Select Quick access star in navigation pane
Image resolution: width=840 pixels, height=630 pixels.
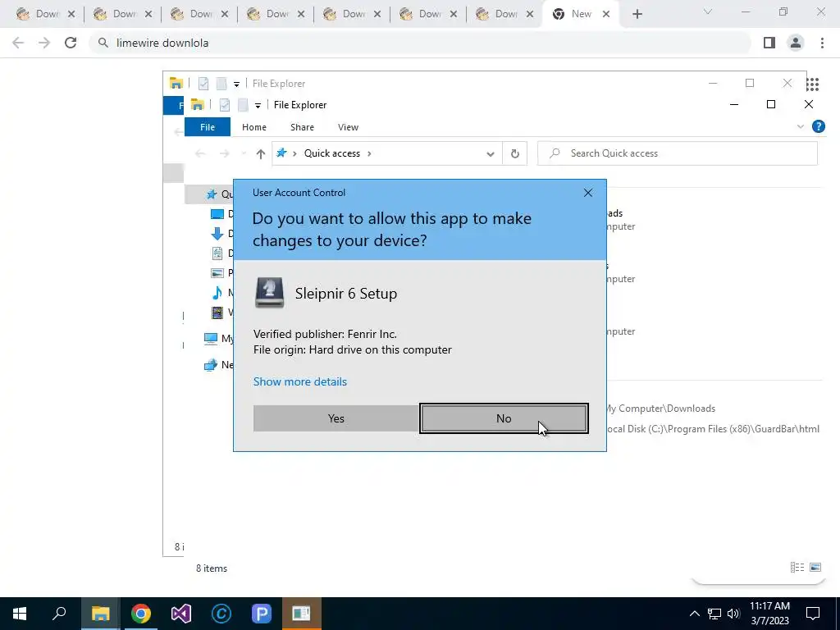click(212, 194)
